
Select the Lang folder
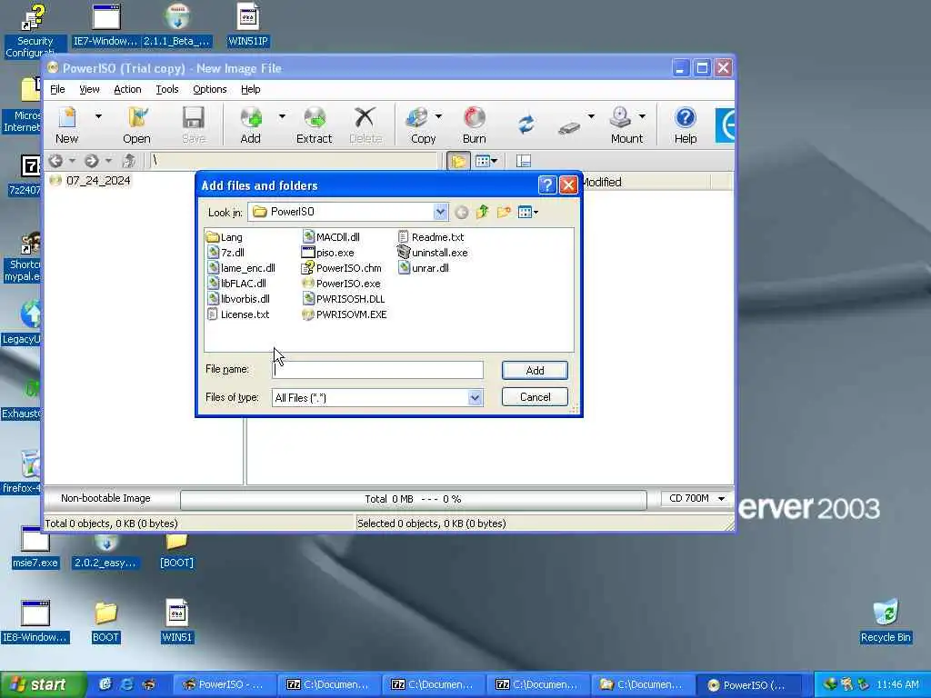tap(225, 237)
